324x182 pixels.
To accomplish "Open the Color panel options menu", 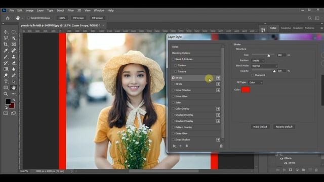I will (x=322, y=28).
